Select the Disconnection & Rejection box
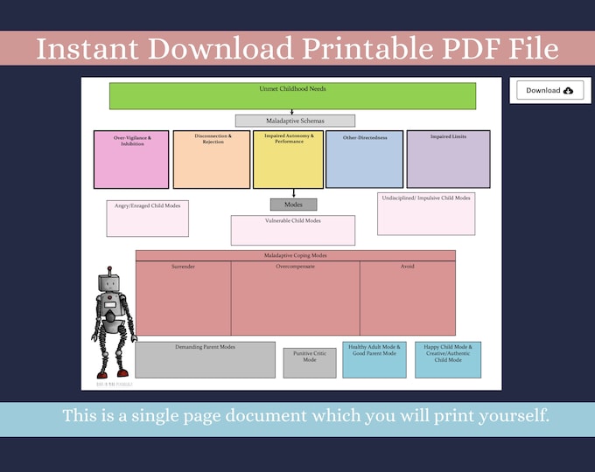Viewport: 595px width, 472px height. [x=212, y=159]
